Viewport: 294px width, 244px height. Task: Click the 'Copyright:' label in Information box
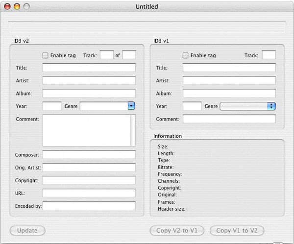click(170, 188)
